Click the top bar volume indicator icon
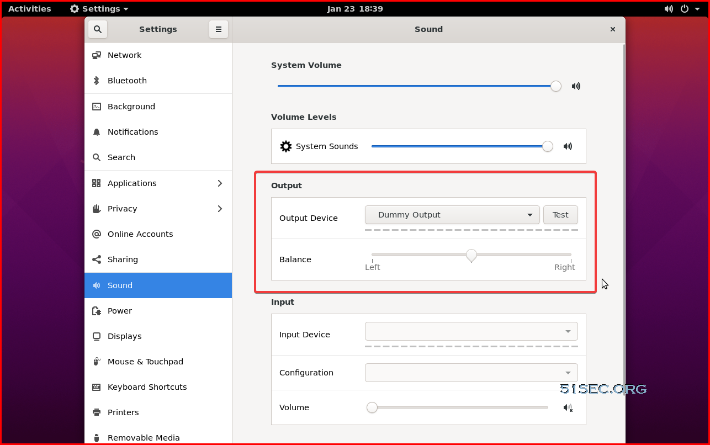The image size is (710, 445). click(669, 9)
